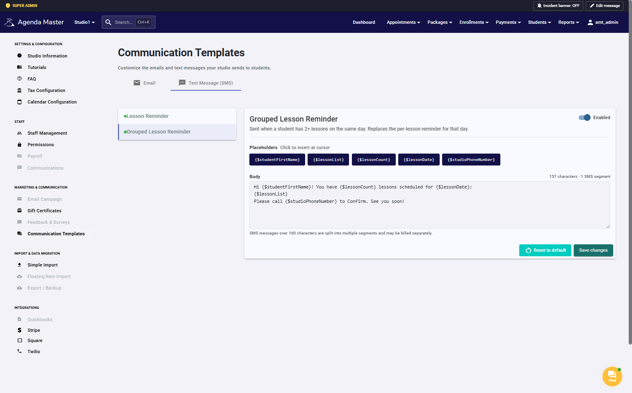This screenshot has width=632, height=393.
Task: Open Stripe integration link
Action: pyautogui.click(x=34, y=330)
